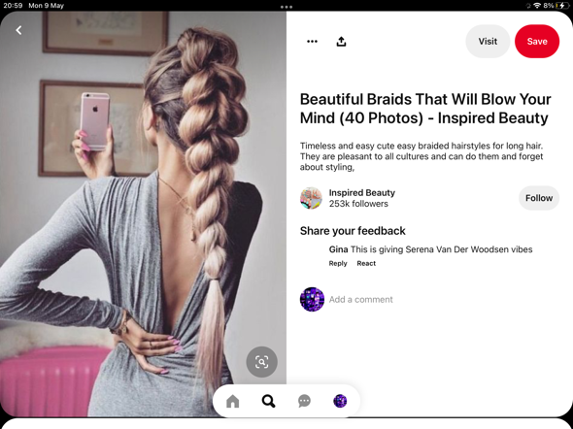This screenshot has height=429, width=573.
Task: Click the Visit button
Action: pos(488,42)
